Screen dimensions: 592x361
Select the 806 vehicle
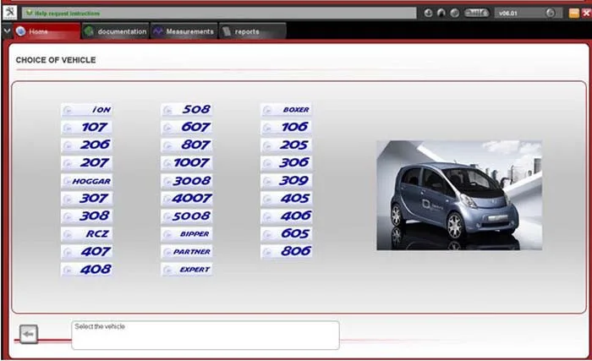point(286,251)
